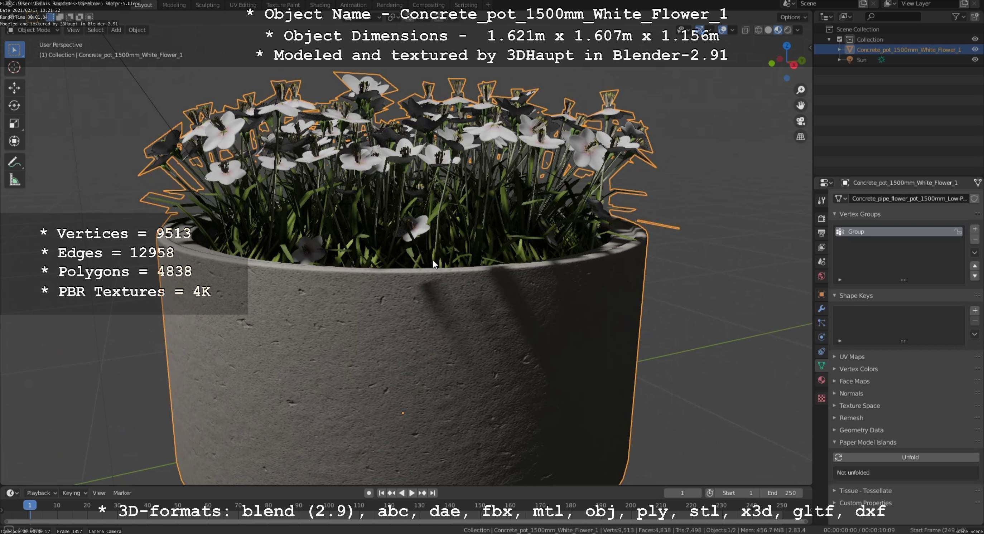Open the Object properties tab

coord(822,294)
